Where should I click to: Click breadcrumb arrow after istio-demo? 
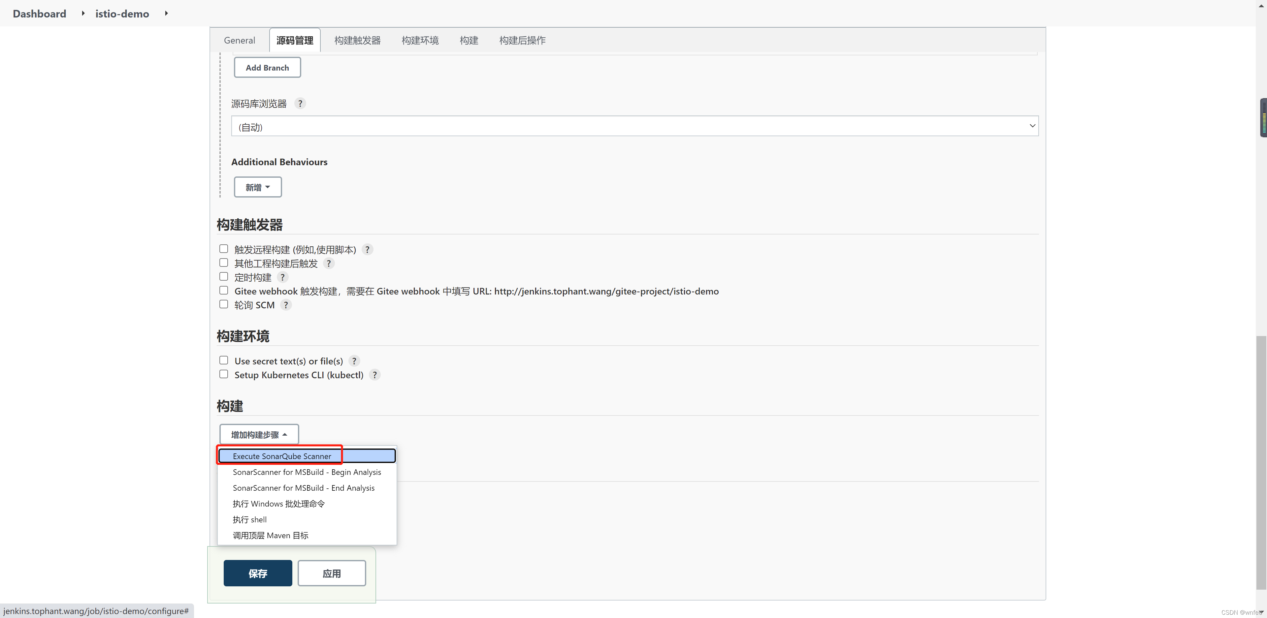(166, 14)
